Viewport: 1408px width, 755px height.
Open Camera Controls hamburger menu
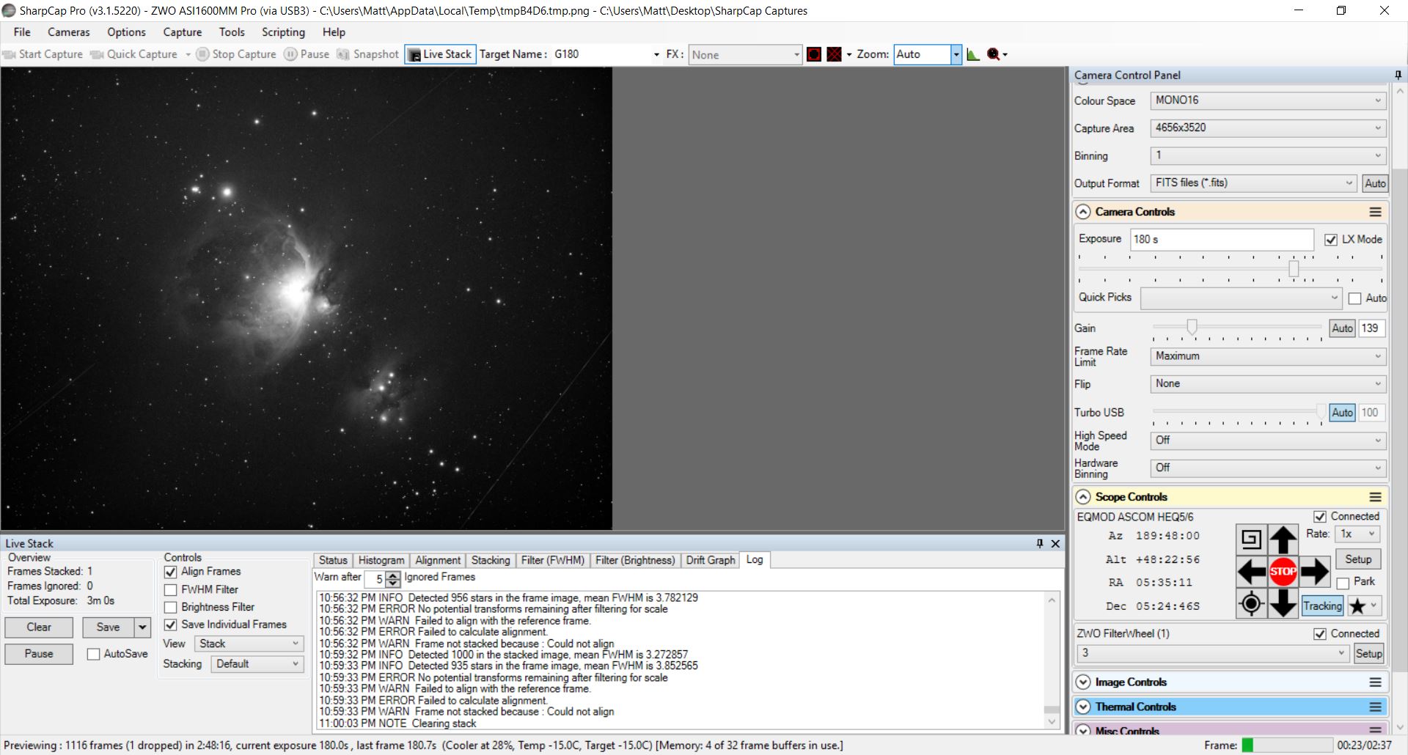pyautogui.click(x=1375, y=212)
